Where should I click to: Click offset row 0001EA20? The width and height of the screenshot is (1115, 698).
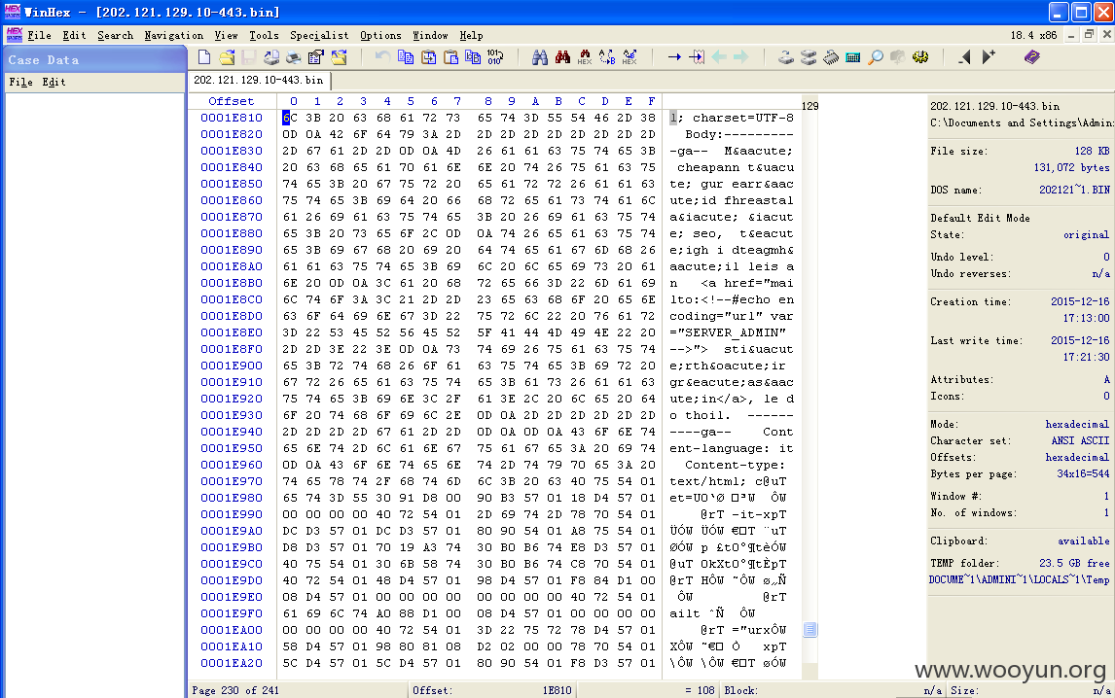(232, 663)
